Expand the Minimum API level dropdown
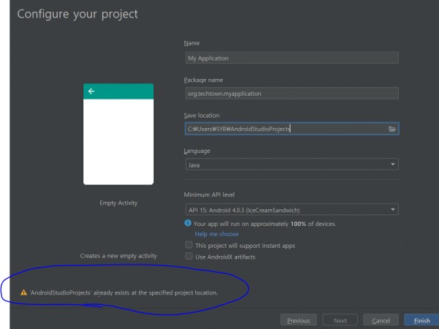Image resolution: width=439 pixels, height=329 pixels. pyautogui.click(x=292, y=210)
